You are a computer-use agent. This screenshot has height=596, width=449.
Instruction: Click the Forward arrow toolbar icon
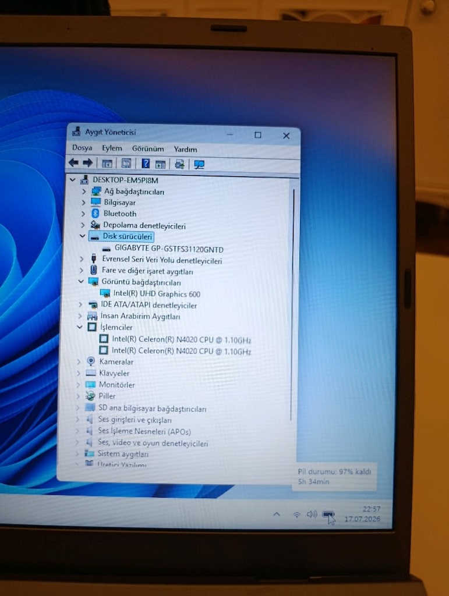tap(88, 163)
